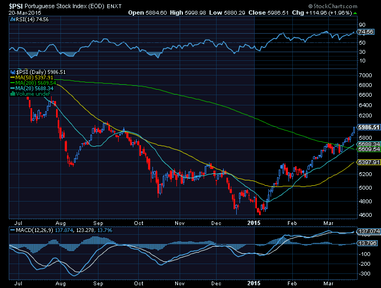
Task: Click the latest candlestick at 5986.51
Action: 354,130
